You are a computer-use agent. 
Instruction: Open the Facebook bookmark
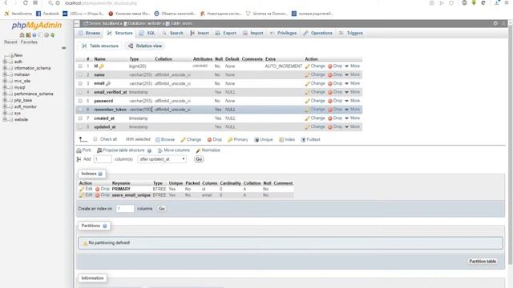[x=47, y=14]
